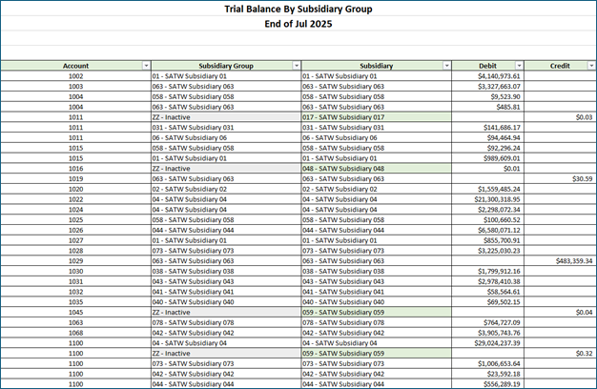The height and width of the screenshot is (389, 597).
Task: Select '040 - SATW Subsidiary 040' subsidiary group cell
Action: [x=226, y=302]
